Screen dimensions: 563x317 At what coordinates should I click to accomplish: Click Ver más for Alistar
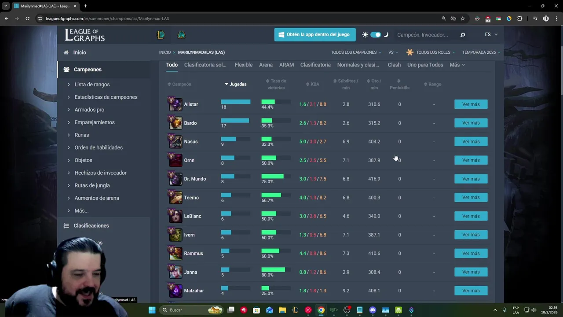[x=471, y=104]
